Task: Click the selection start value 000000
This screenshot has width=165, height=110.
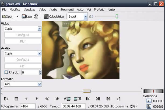Action: (x=158, y=101)
